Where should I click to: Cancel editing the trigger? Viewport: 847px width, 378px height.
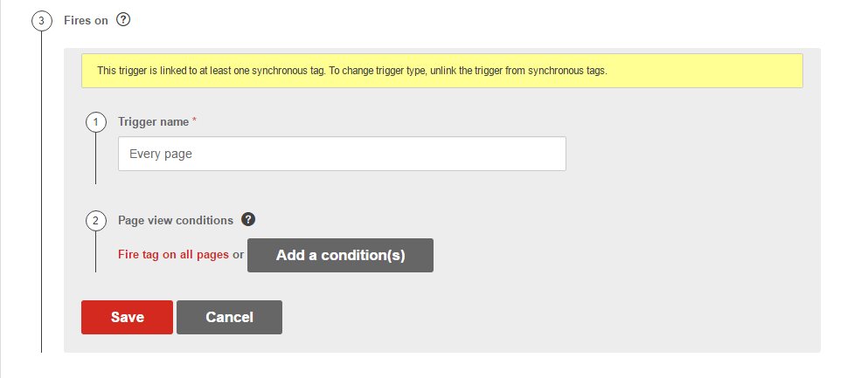tap(229, 317)
